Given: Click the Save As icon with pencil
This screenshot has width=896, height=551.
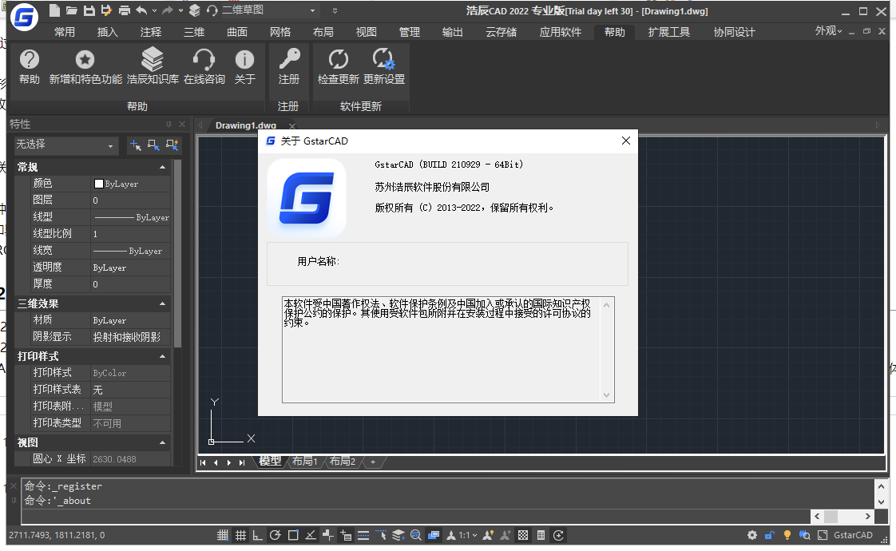Looking at the screenshot, I should coord(106,10).
